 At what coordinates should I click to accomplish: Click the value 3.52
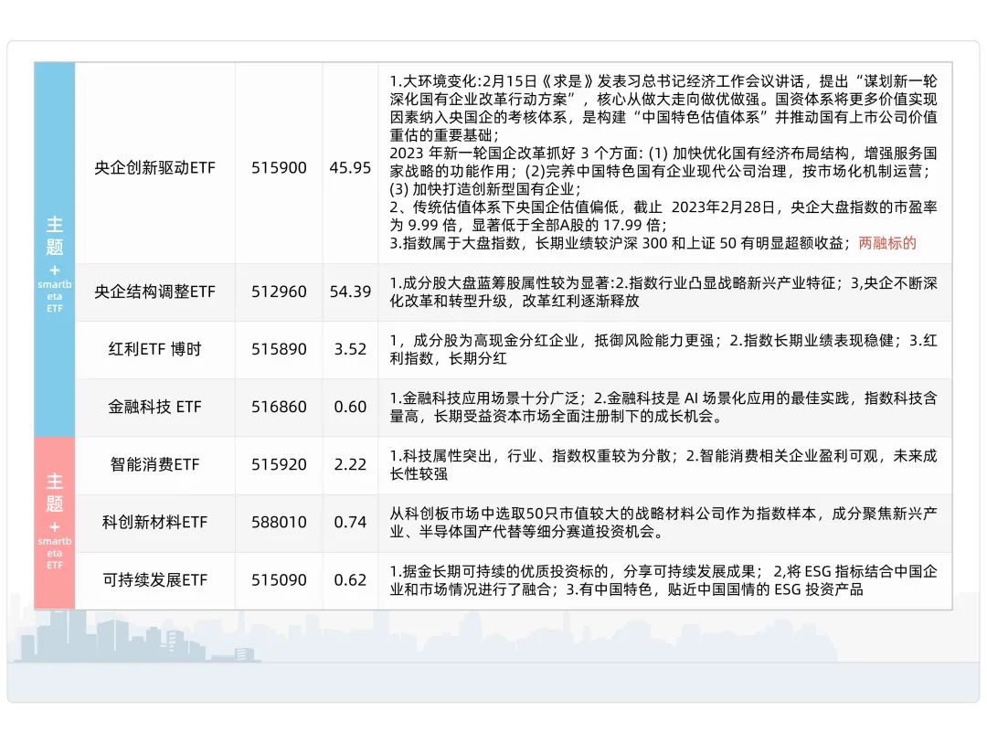coord(350,349)
